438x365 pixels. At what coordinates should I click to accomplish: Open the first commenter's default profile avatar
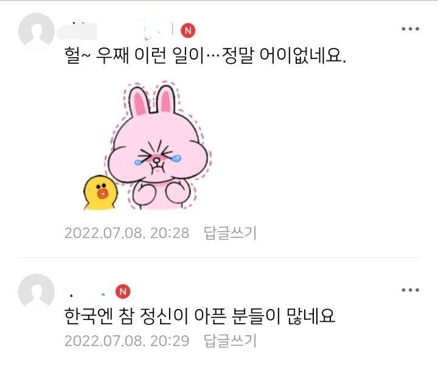click(36, 31)
